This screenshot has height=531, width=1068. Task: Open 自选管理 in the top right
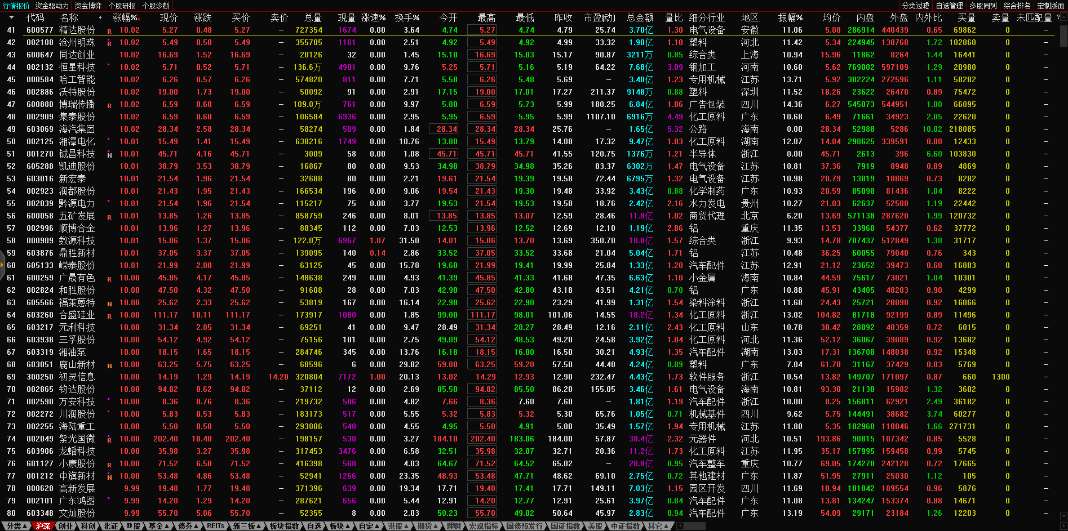[x=949, y=6]
